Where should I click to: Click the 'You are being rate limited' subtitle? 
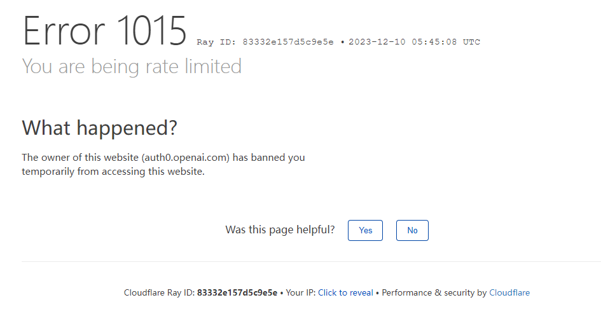point(132,67)
